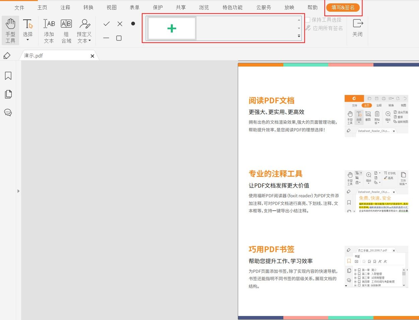Viewport: 419px width, 320px height.
Task: Open the page thumbnails panel
Action: (x=8, y=94)
